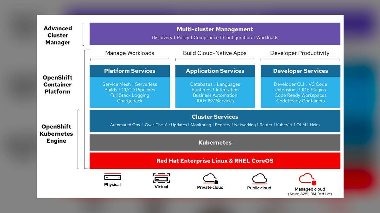Viewport: 380px width, 213px height.
Task: Click Over-The-Air Updates text
Action: click(166, 125)
